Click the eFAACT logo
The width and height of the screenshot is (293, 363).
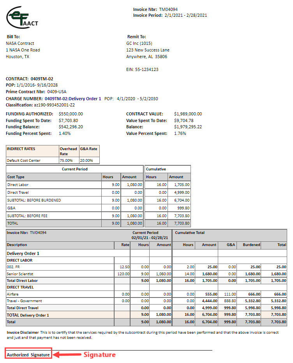tap(22, 18)
